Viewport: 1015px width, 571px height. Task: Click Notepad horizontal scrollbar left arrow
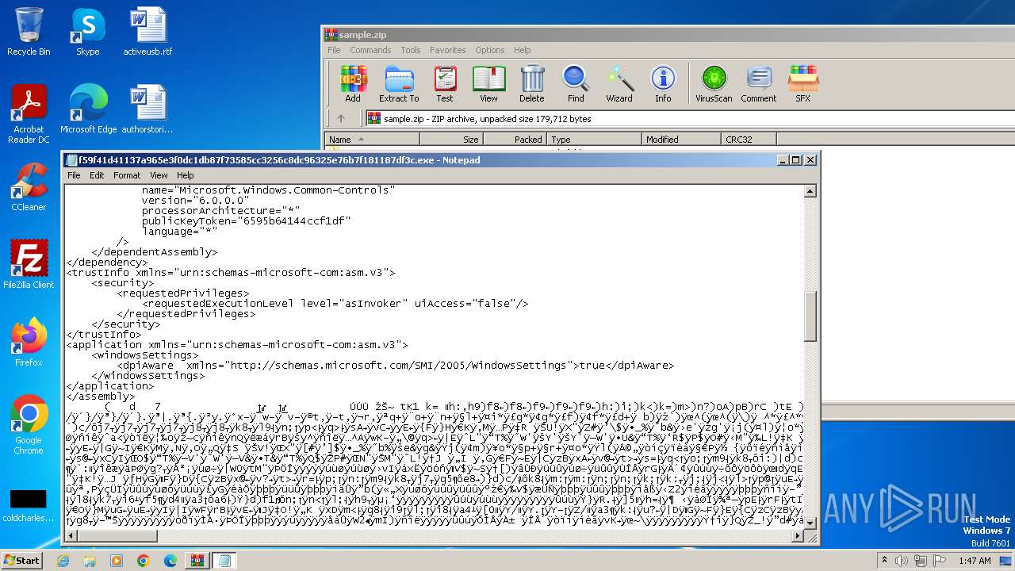click(71, 536)
